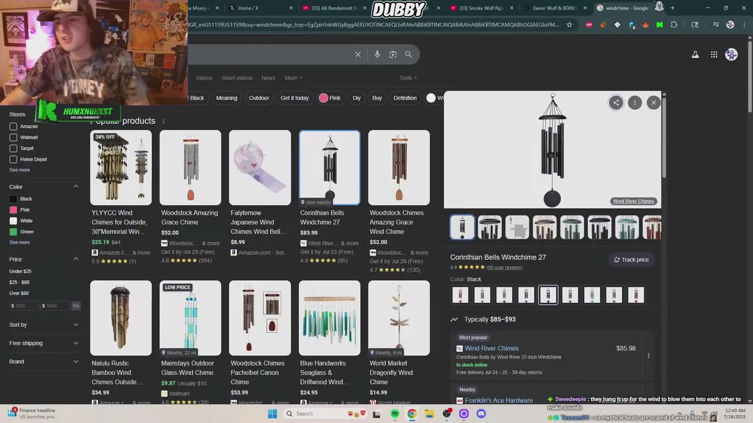Check the Walmart store filter

[14, 137]
